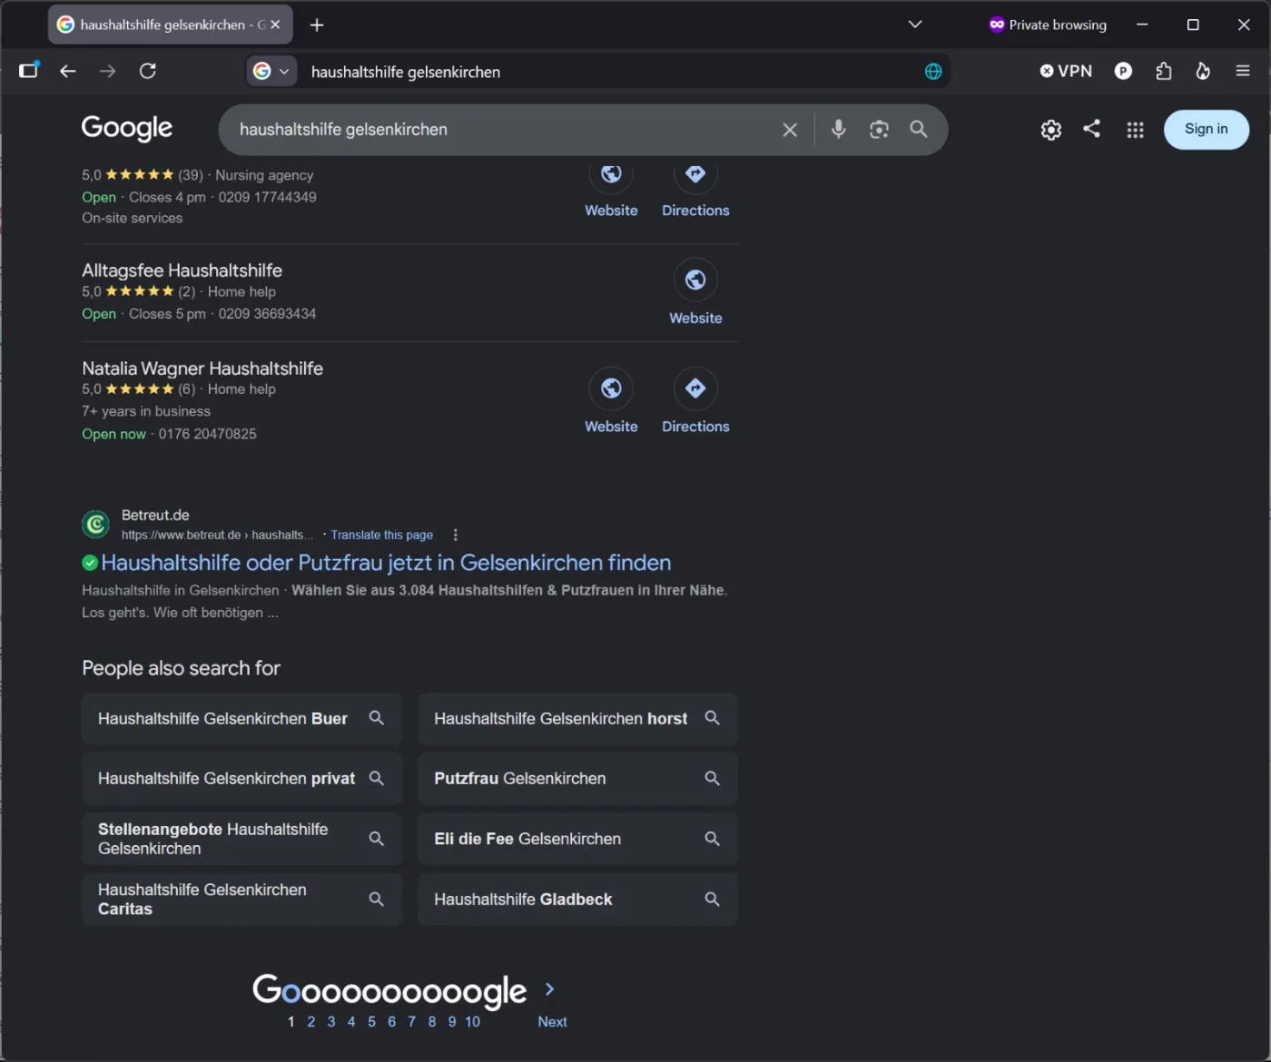Search for Haushaltshilfe Gladbeck
This screenshot has height=1062, width=1271.
pos(577,900)
